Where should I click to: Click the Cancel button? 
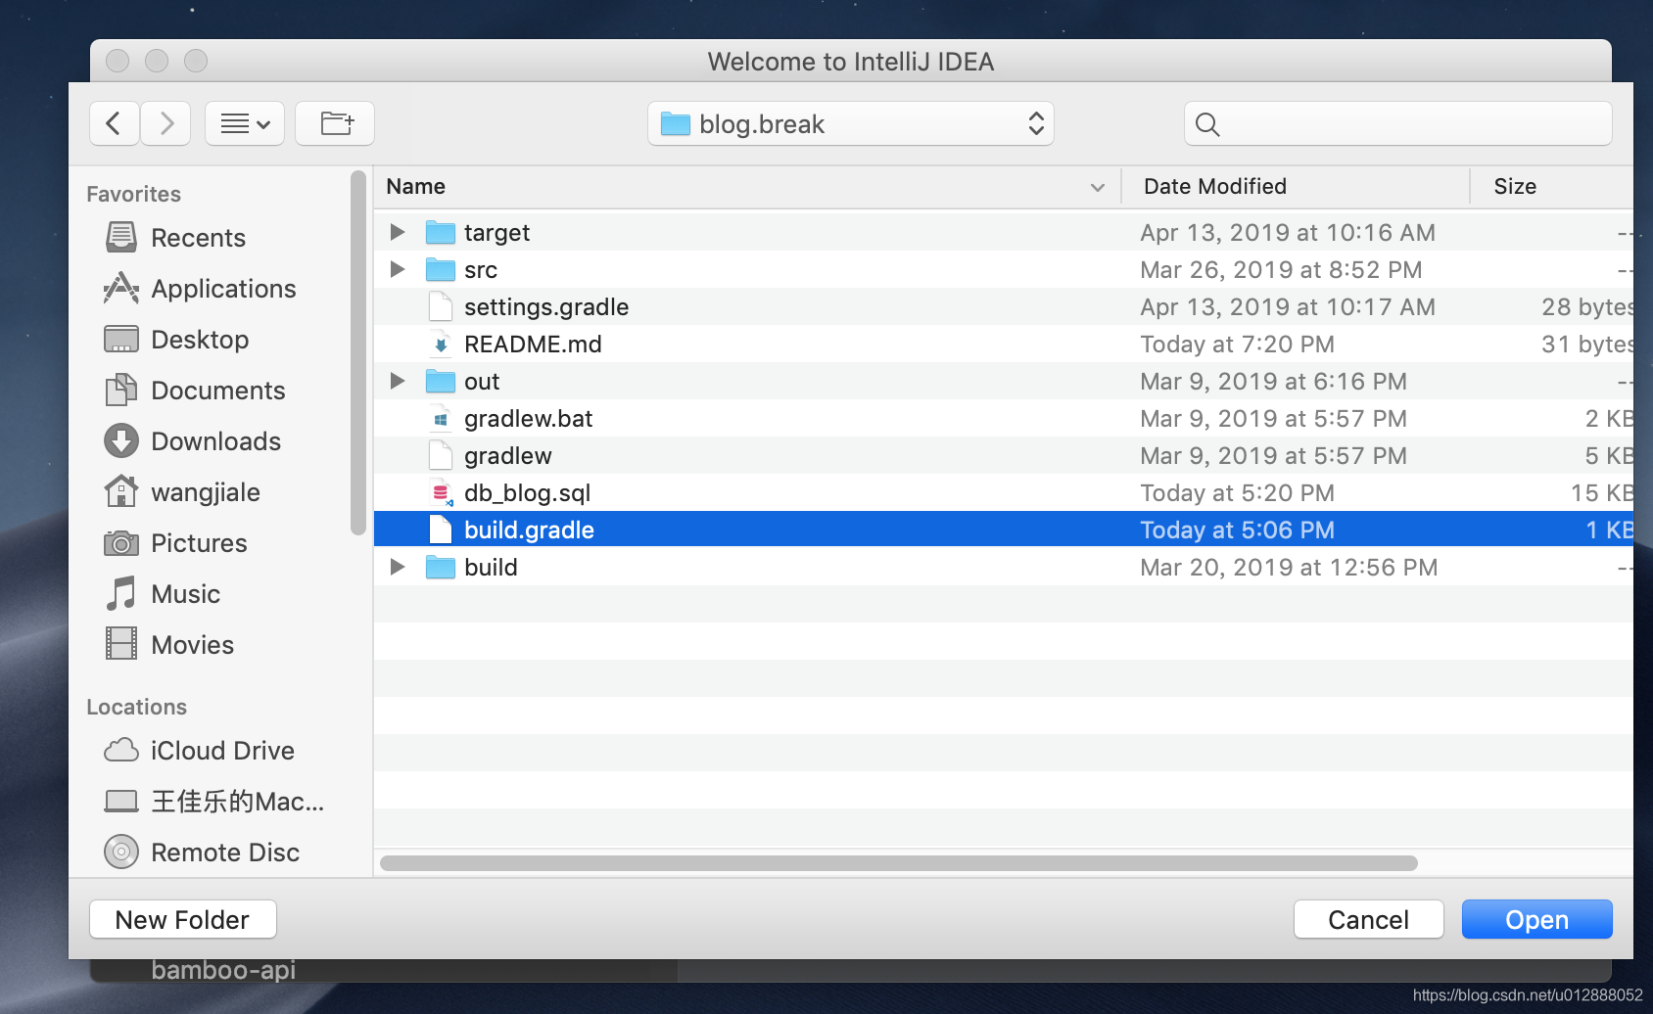1368,919
